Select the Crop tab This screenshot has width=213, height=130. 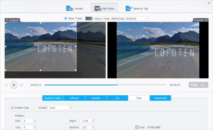(139, 98)
